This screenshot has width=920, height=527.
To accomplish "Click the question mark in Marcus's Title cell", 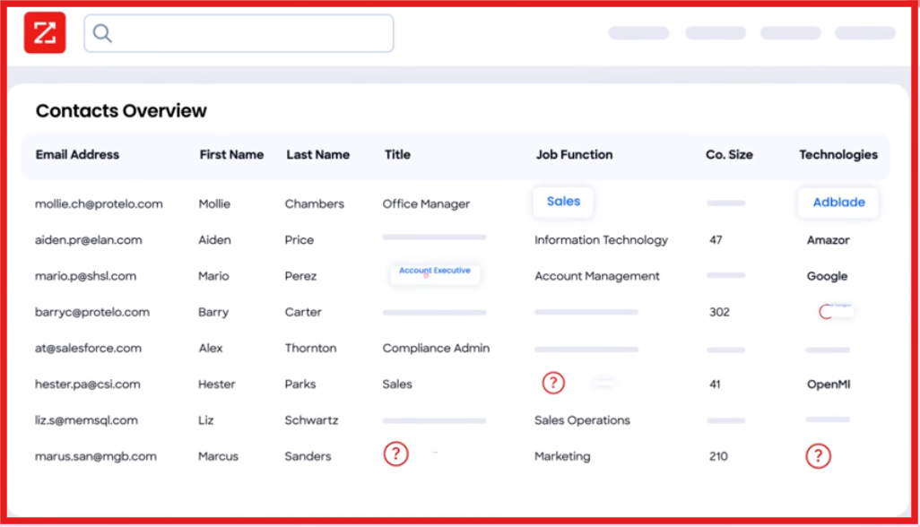I will pyautogui.click(x=396, y=454).
